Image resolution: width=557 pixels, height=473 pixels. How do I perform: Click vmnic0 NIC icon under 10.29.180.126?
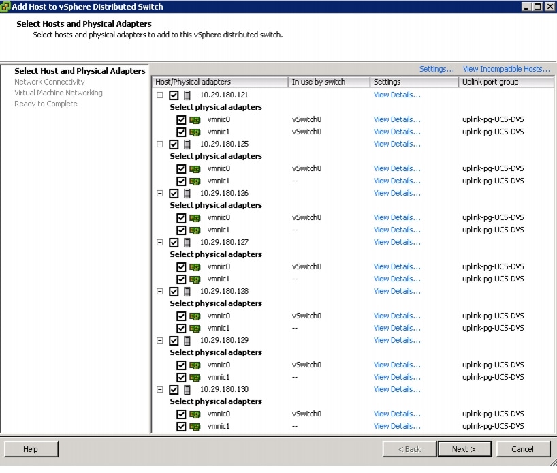(x=195, y=218)
